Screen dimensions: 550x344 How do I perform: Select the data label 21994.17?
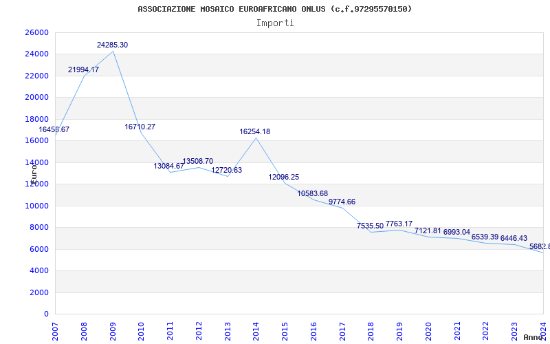[83, 69]
